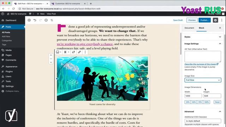Image resolution: width=226 pixels, height=127 pixels.
Task: Click the redo arrow icon
Action: [40, 20]
